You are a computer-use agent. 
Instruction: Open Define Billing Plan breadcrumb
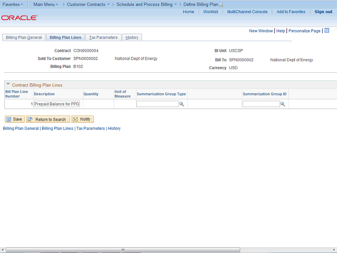pos(201,4)
